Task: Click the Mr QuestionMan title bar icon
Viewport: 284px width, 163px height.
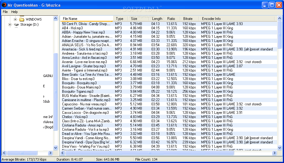Action: (x=4, y=5)
